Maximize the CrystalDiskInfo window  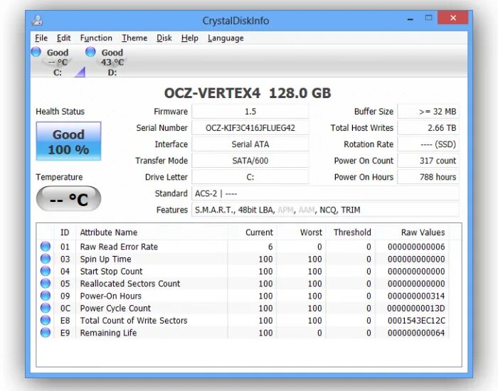coord(428,18)
